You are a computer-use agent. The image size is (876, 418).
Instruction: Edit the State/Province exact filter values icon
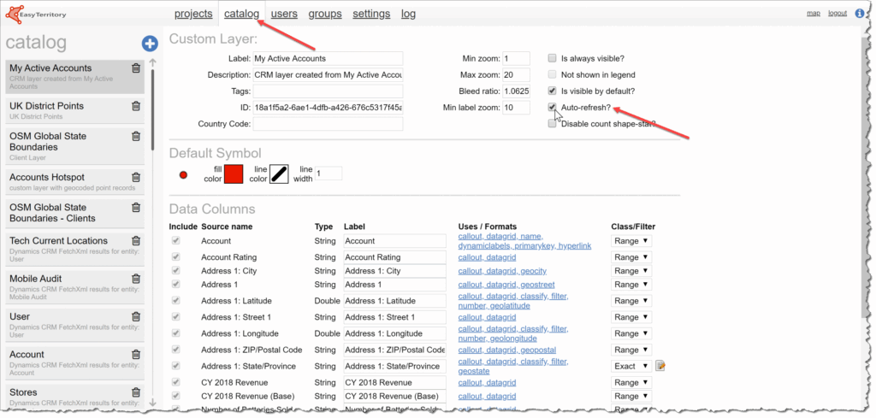[x=660, y=367]
